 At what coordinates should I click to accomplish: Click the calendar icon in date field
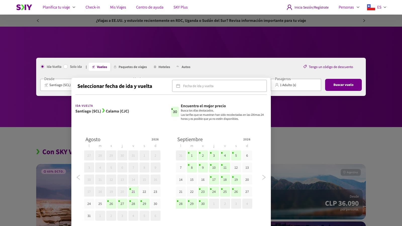click(x=178, y=86)
